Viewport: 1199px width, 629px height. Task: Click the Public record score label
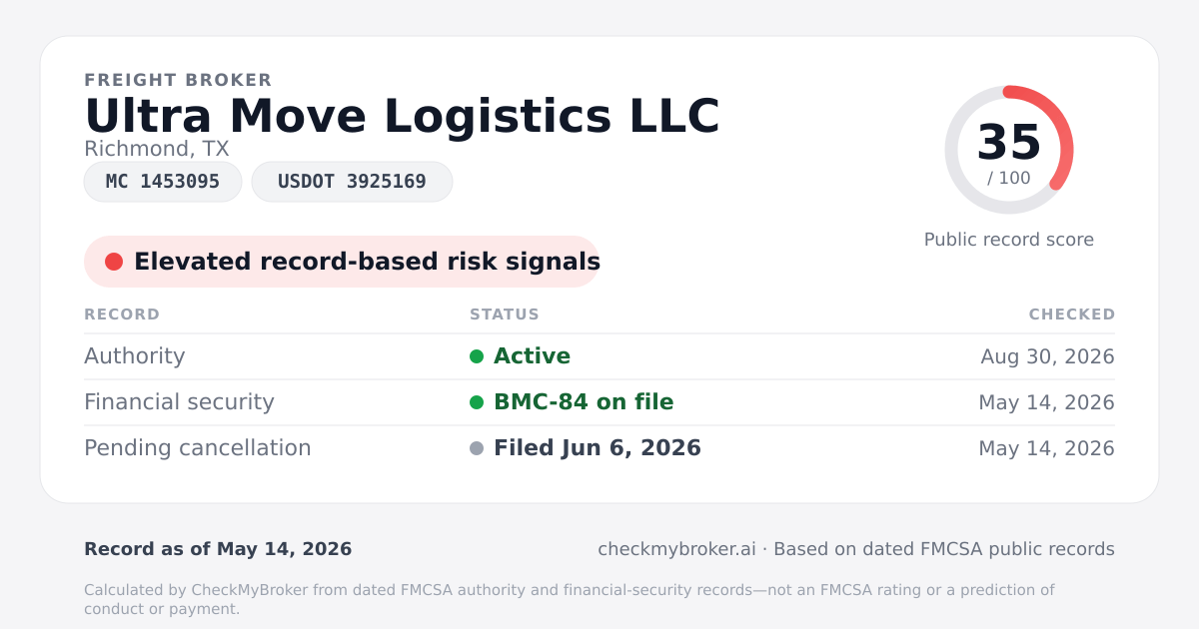point(1009,240)
